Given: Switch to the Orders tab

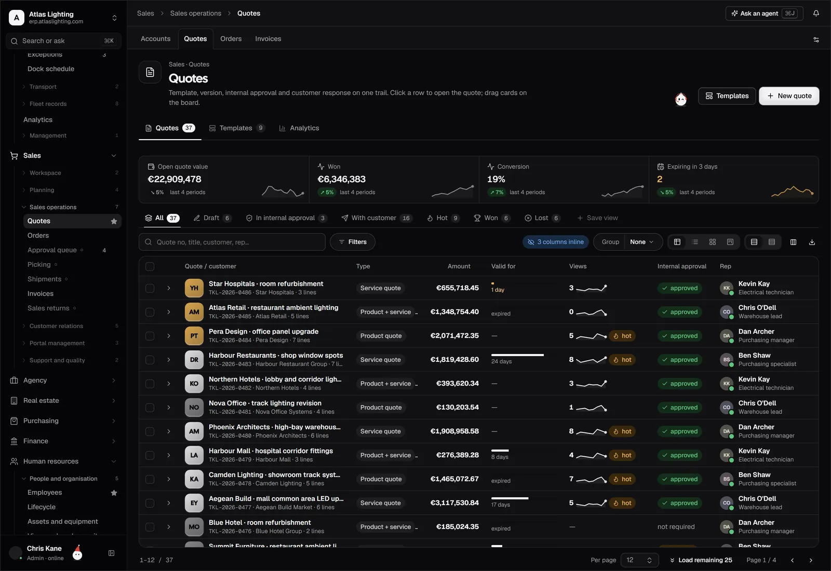Looking at the screenshot, I should [x=231, y=39].
